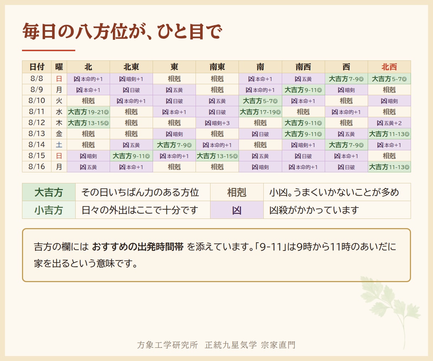Viewport: 433px width, 361px height.
Task: Click the 曜 column header
Action: [x=59, y=67]
